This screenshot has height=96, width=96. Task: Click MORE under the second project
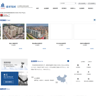click(44, 49)
